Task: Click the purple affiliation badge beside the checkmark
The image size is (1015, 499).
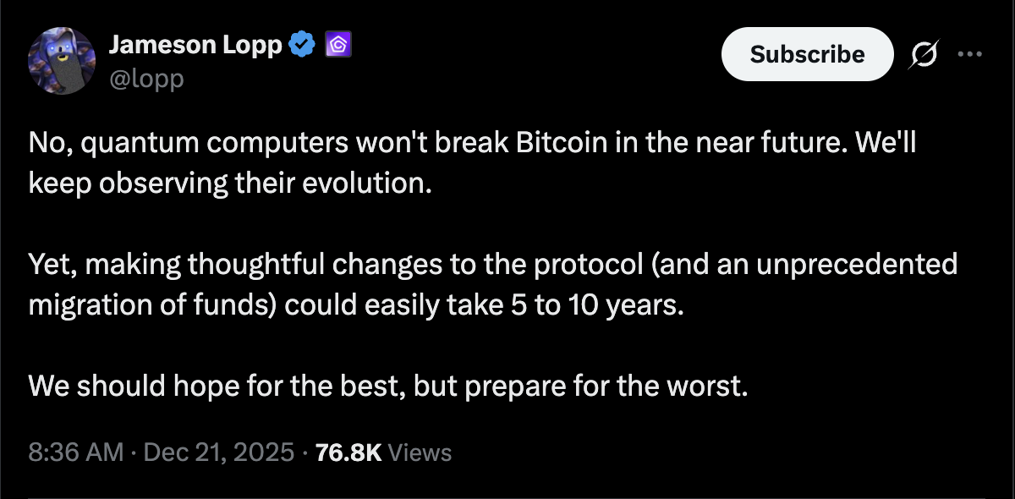Action: pos(337,44)
